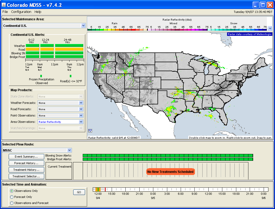Viewport: 275px width, 209px height.
Task: Select the Forecast Only radio button
Action: point(12,197)
